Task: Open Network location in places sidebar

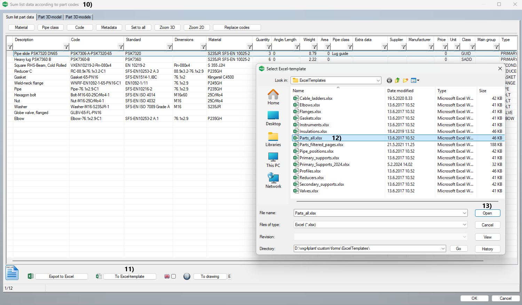Action: 273,181
